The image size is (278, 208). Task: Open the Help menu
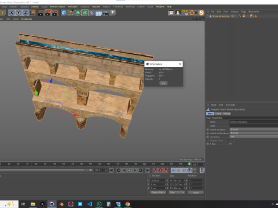tap(169, 6)
